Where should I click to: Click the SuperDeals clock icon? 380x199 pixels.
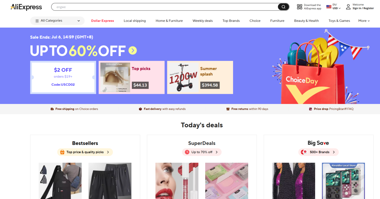(187, 152)
